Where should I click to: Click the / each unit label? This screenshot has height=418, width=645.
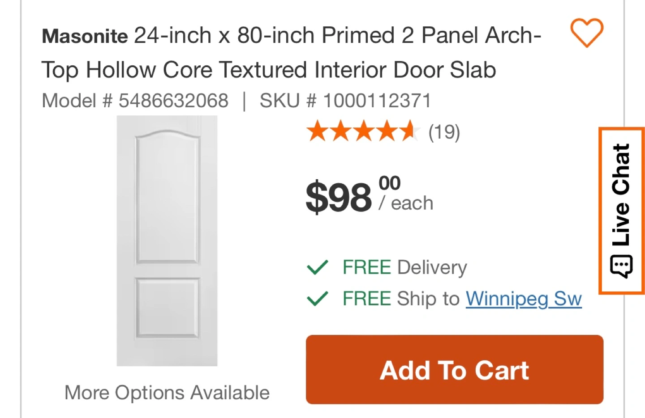(406, 203)
